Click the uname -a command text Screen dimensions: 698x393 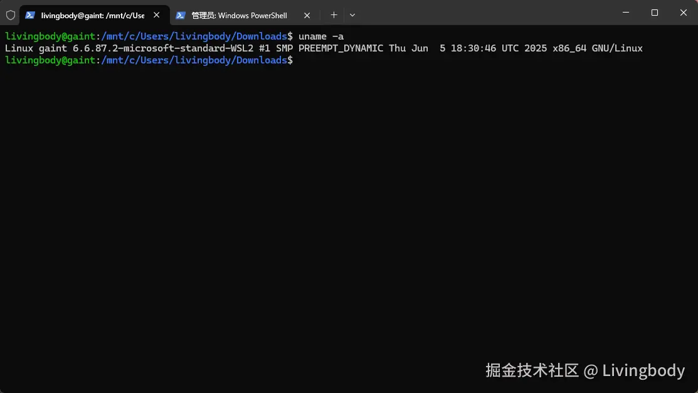pyautogui.click(x=321, y=36)
